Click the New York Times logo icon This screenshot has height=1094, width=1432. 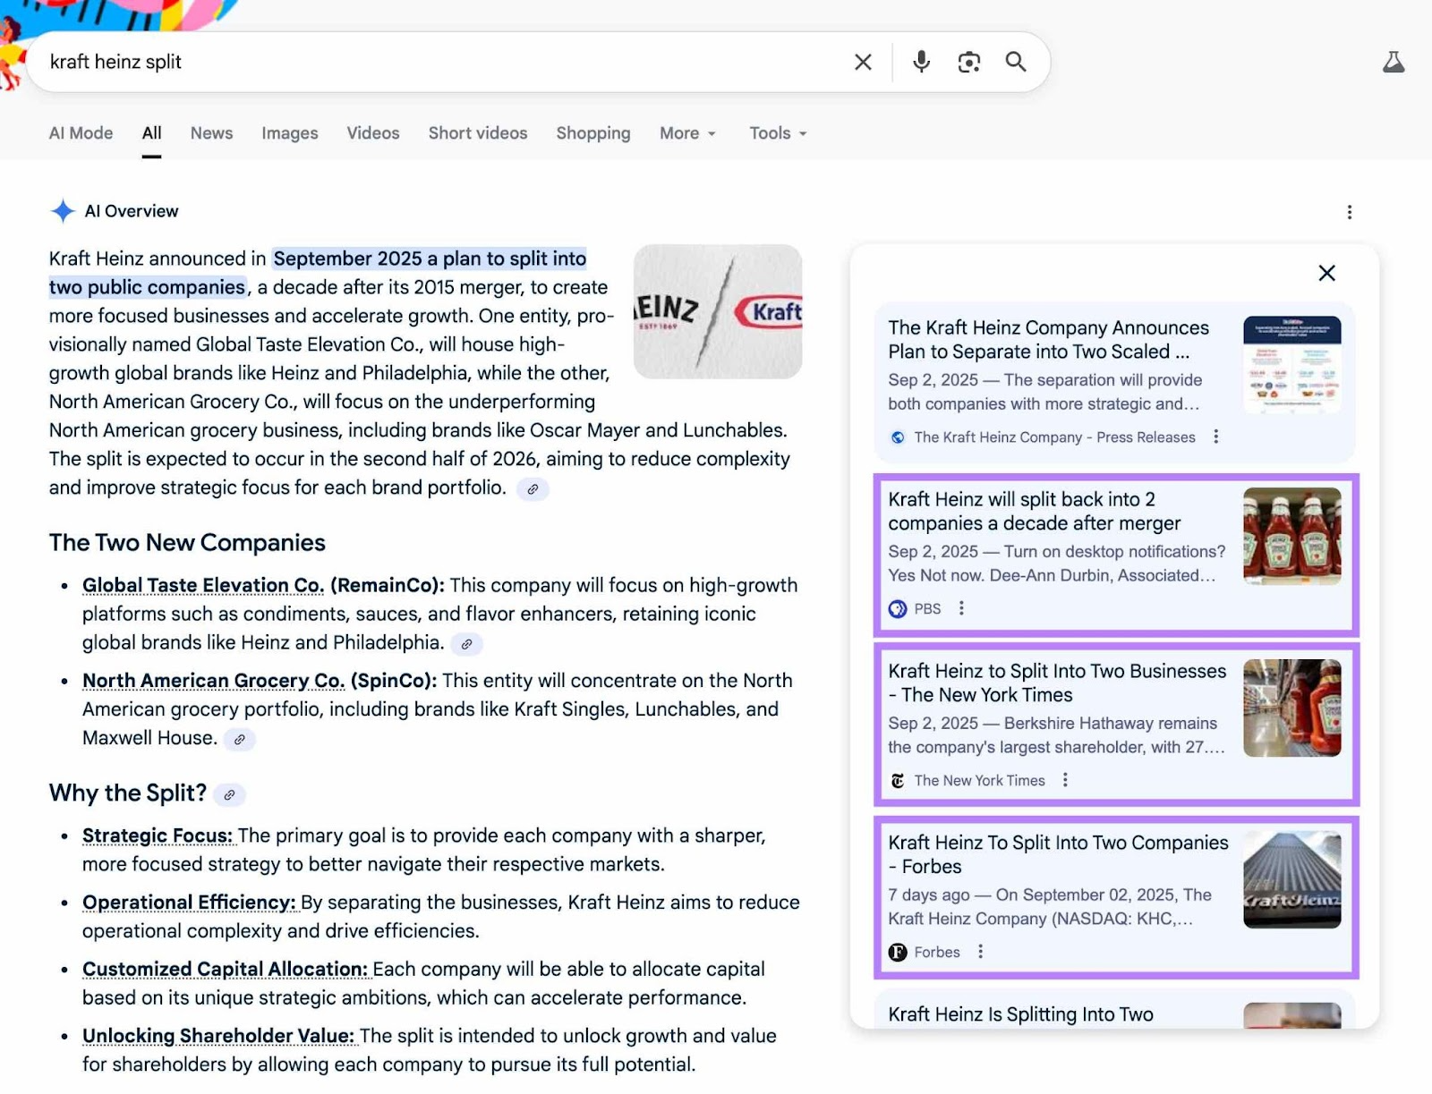(898, 780)
